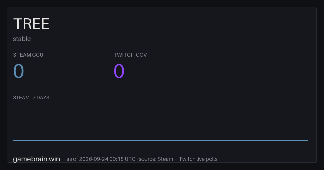This screenshot has height=170, width=324.
Task: Click the plus sign between Steam and Twitch
Action: pos(176,159)
